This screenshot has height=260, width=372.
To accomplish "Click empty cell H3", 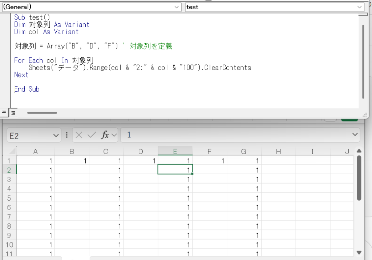I will (278, 179).
